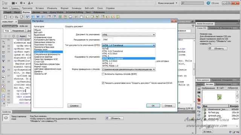Image resolution: width=241 pixels, height=135 pixels.
Task: Click the Справка button in dialog
Action: [x=74, y=106]
